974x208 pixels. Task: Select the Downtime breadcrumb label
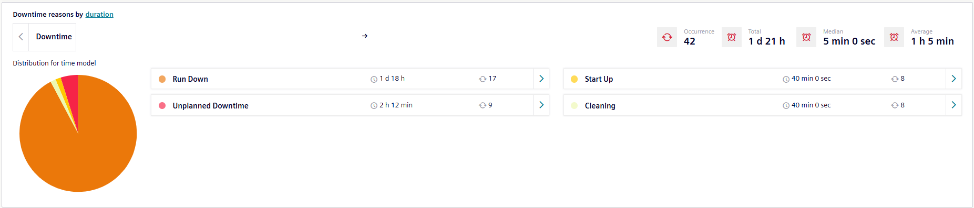point(54,37)
